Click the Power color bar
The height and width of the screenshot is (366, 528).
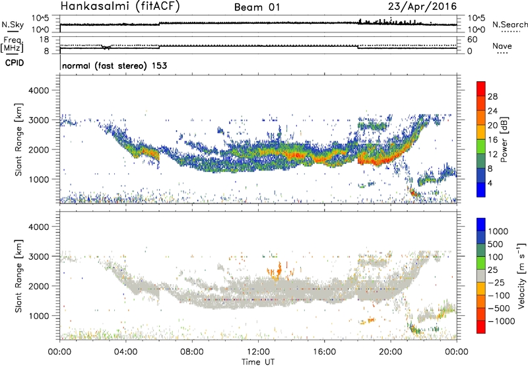pyautogui.click(x=481, y=139)
